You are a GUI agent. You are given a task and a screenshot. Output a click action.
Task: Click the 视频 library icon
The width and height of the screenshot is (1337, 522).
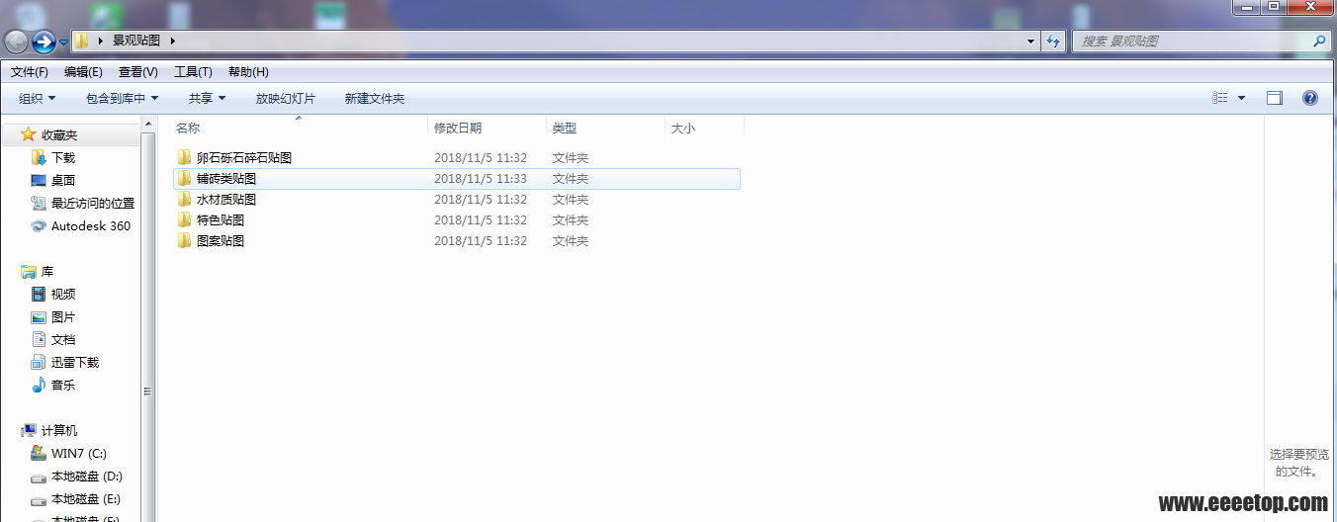click(x=39, y=294)
